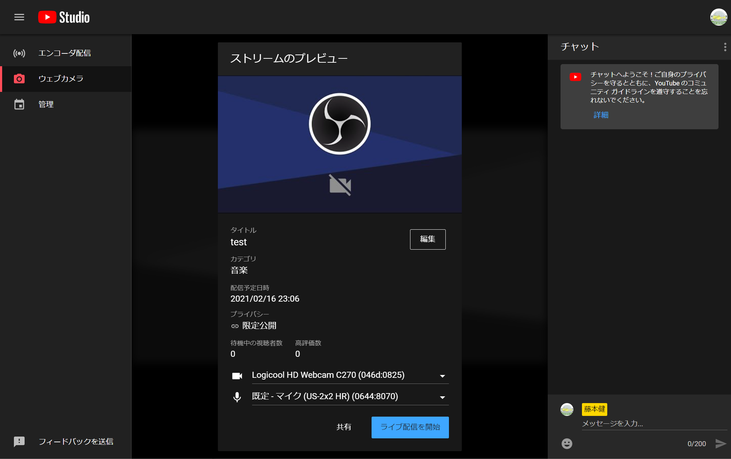731x459 pixels.
Task: Select エンコーダ配信 in the sidebar
Action: pyautogui.click(x=66, y=53)
